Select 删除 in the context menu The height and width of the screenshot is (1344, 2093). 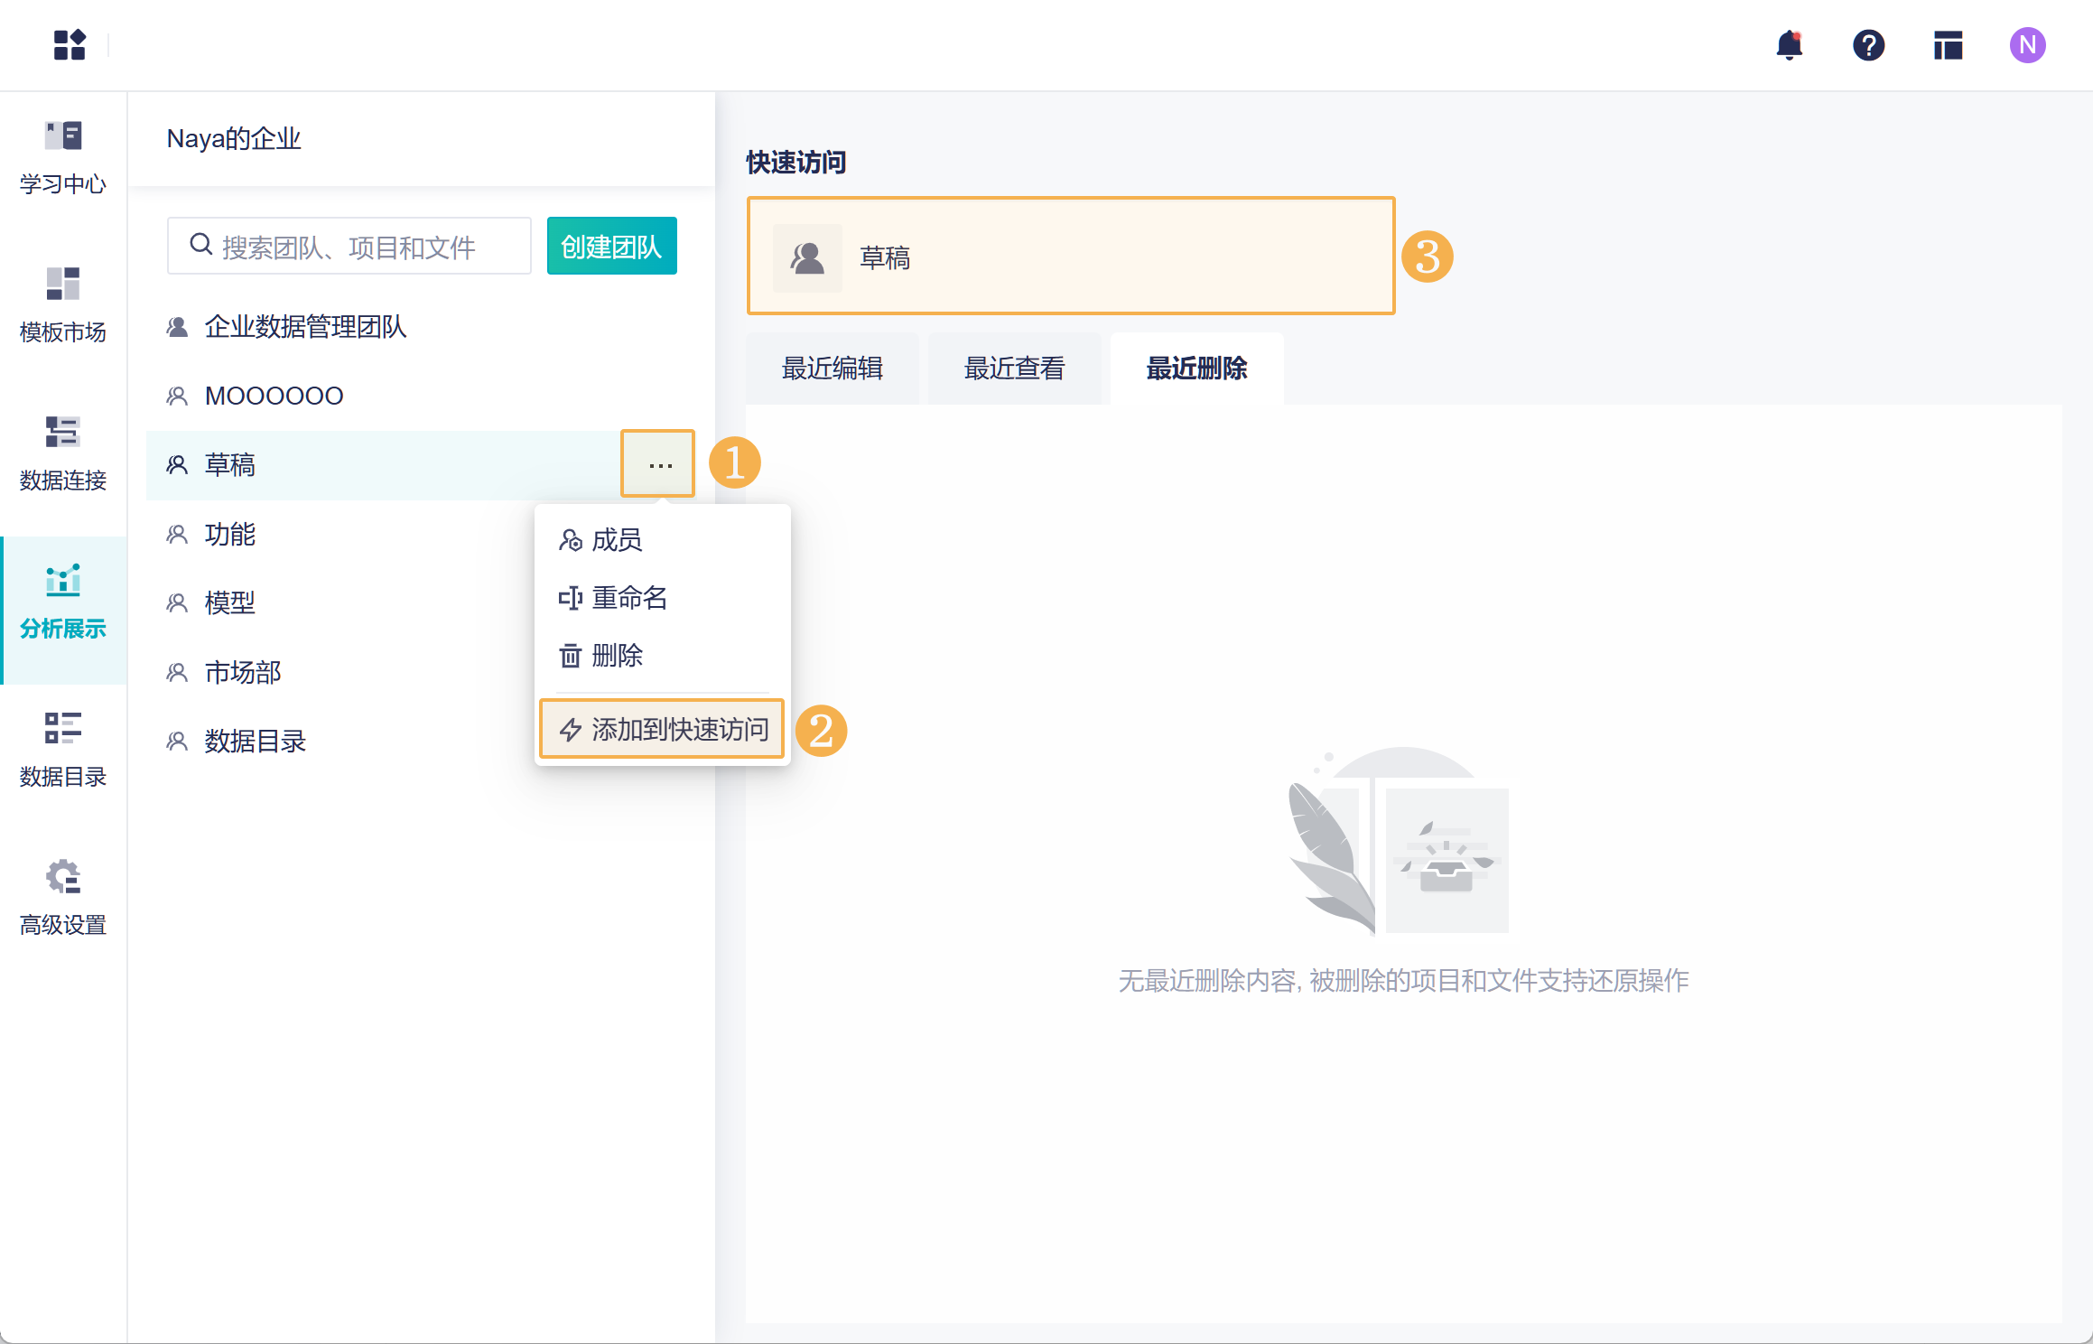coord(617,656)
